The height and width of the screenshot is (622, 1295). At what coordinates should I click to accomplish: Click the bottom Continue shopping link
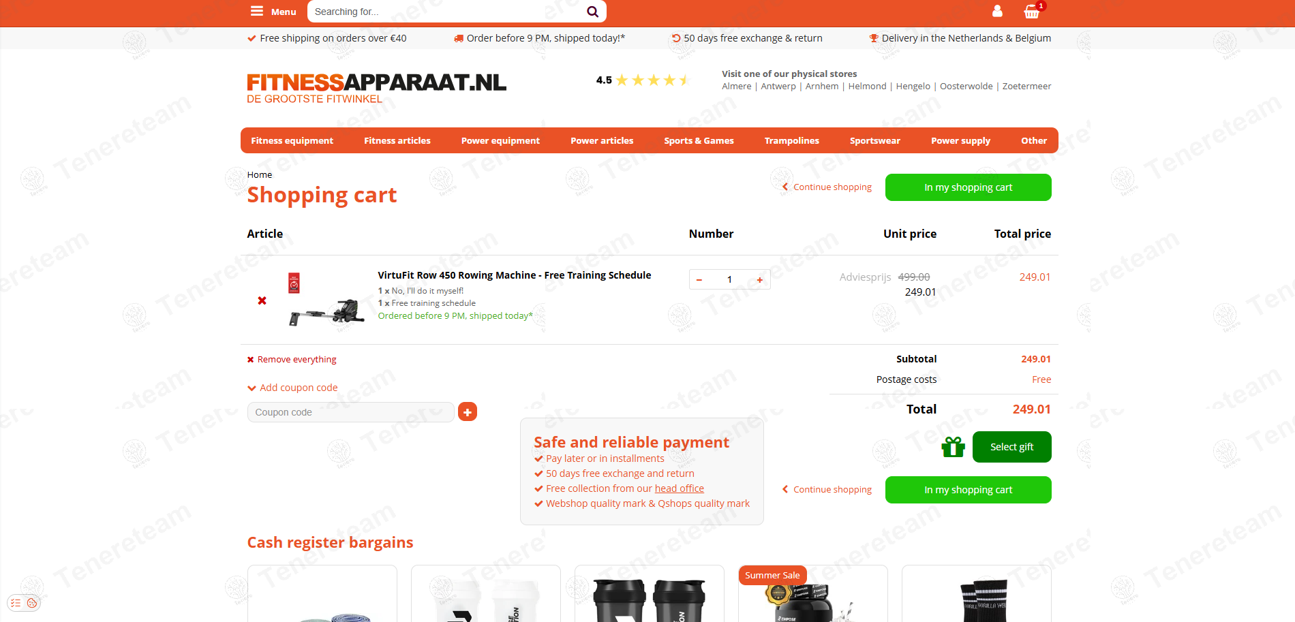coord(827,489)
